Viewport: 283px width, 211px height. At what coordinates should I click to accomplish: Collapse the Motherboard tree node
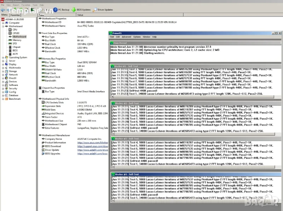tap(3, 26)
